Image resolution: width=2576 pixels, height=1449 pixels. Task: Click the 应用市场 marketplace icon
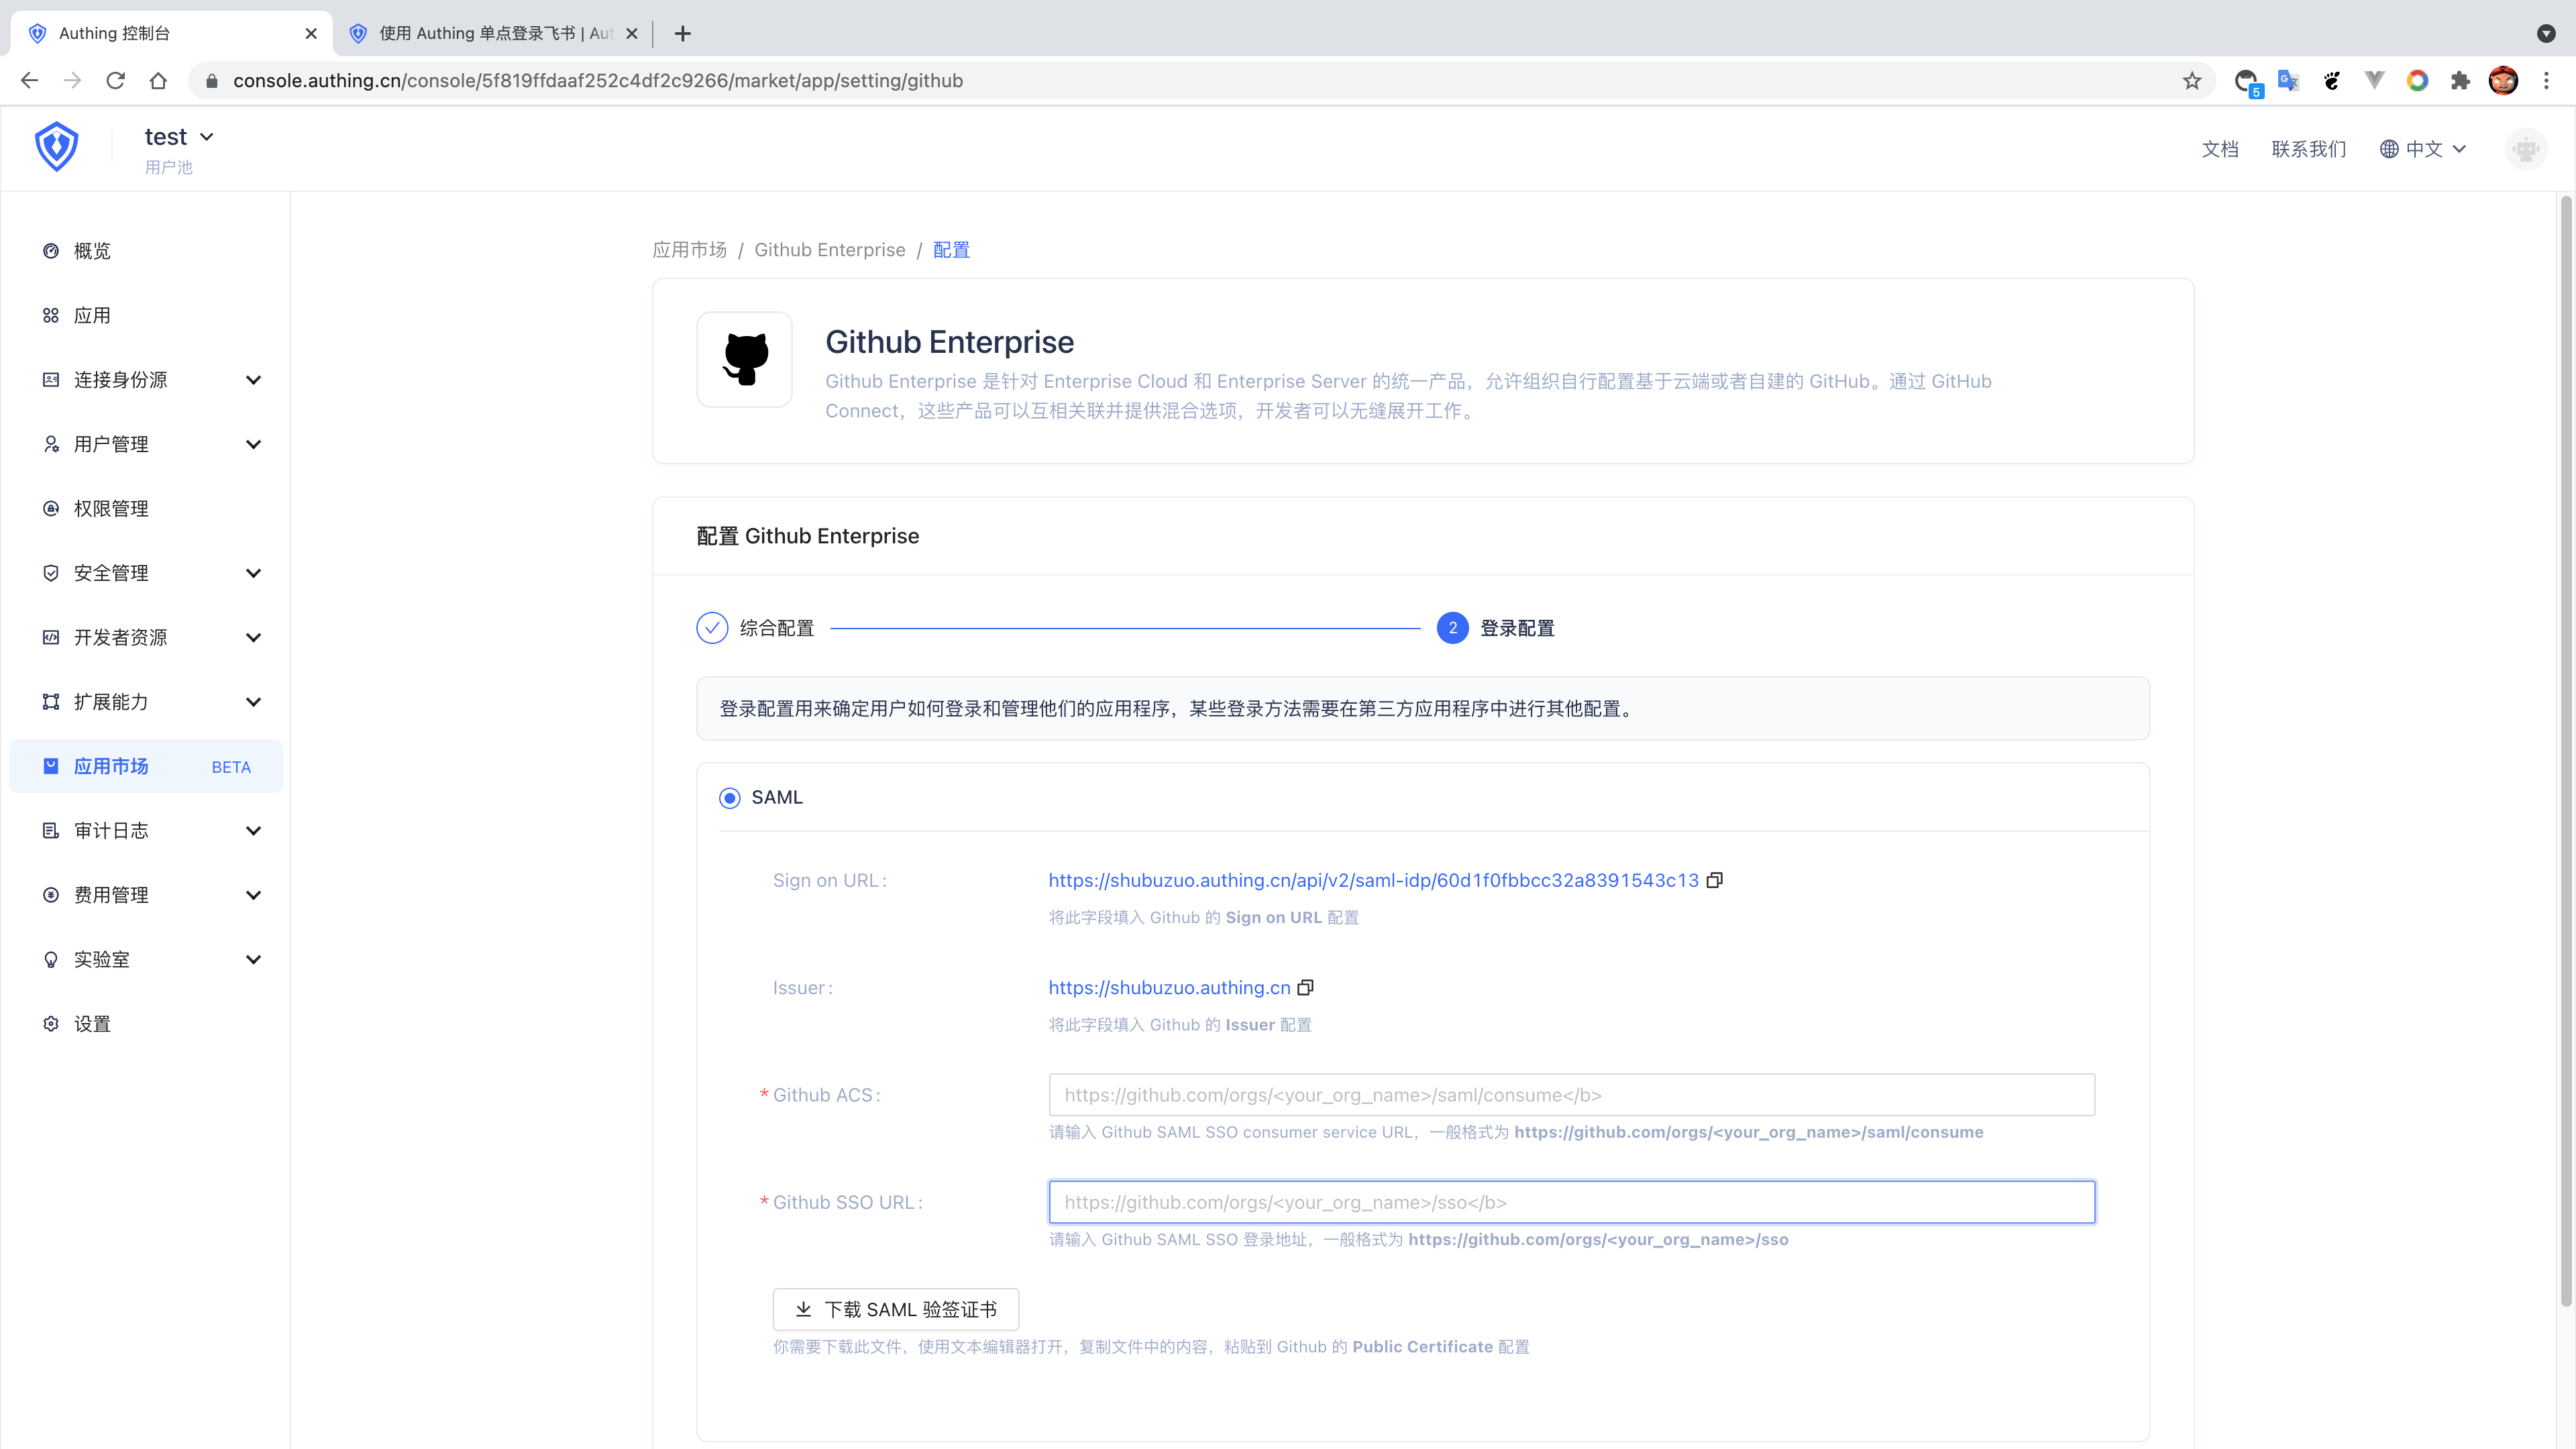51,766
